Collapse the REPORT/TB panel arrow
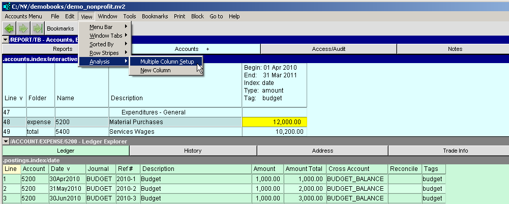The height and width of the screenshot is (204, 509). point(5,40)
